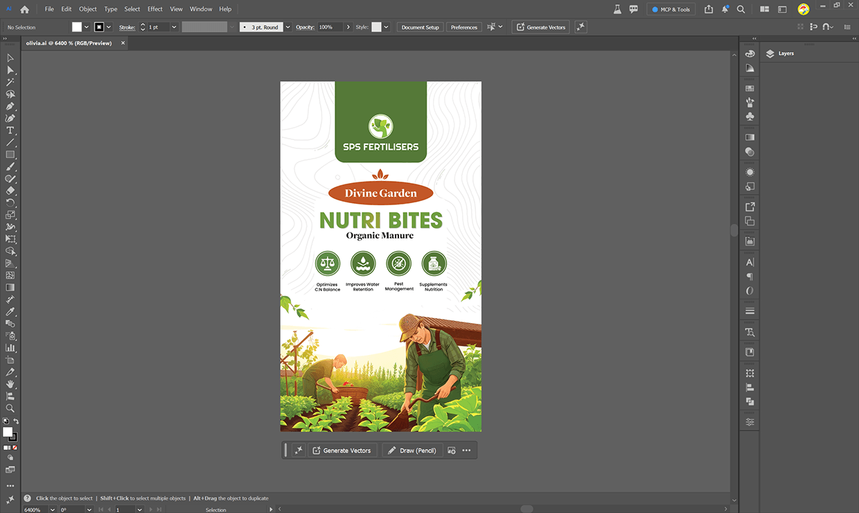This screenshot has width=859, height=513.
Task: Open the user account avatar
Action: click(x=804, y=9)
